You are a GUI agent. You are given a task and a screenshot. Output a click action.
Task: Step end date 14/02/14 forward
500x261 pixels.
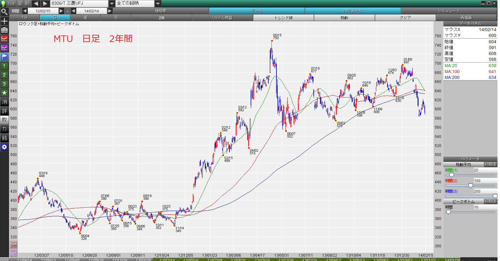coord(110,11)
